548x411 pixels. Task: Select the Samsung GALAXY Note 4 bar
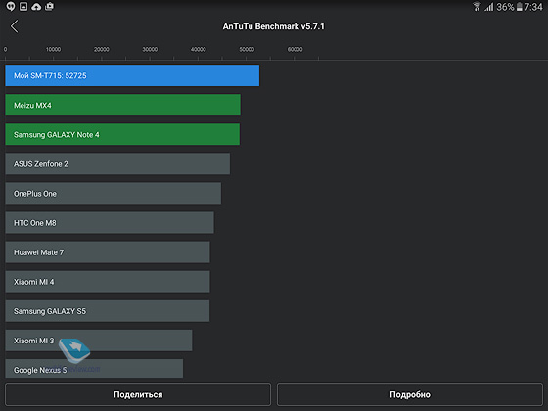pos(122,134)
